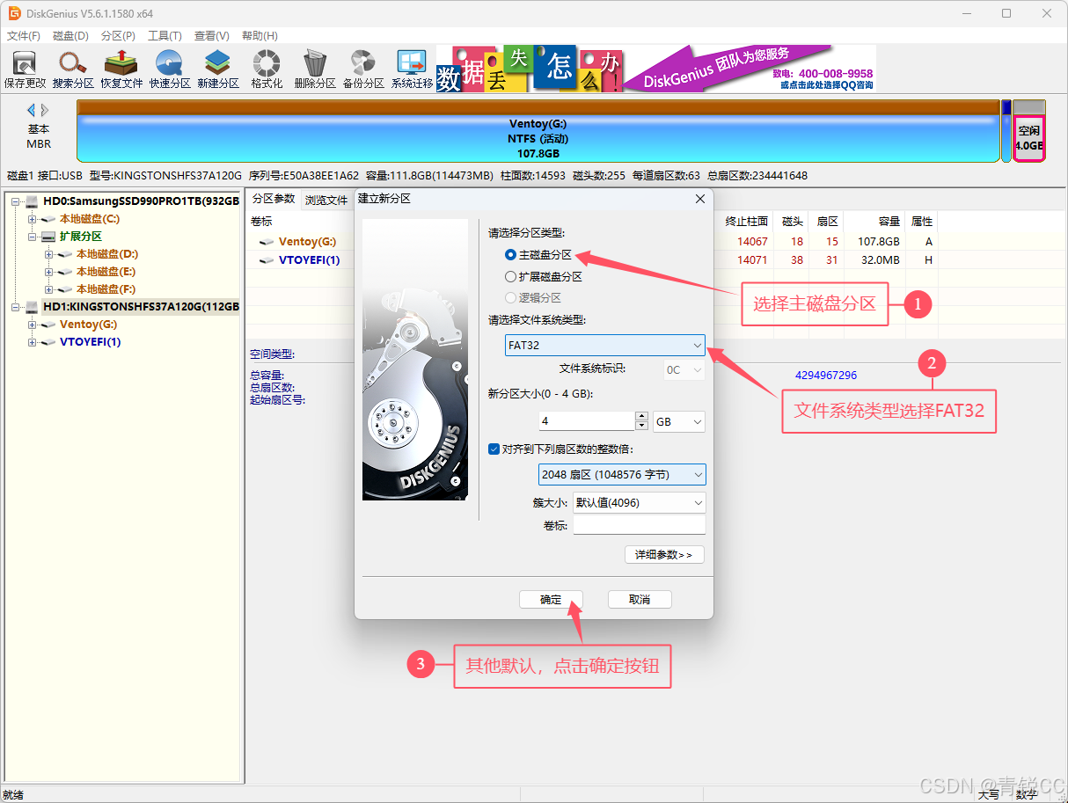Image resolution: width=1068 pixels, height=803 pixels.
Task: Select 扩展分区 in the disk tree
Action: (x=81, y=237)
